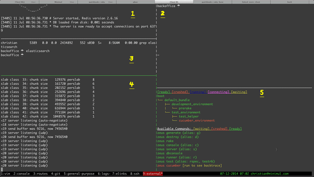
Task: Click the red 'zeus cucumber' command
Action: (169, 166)
